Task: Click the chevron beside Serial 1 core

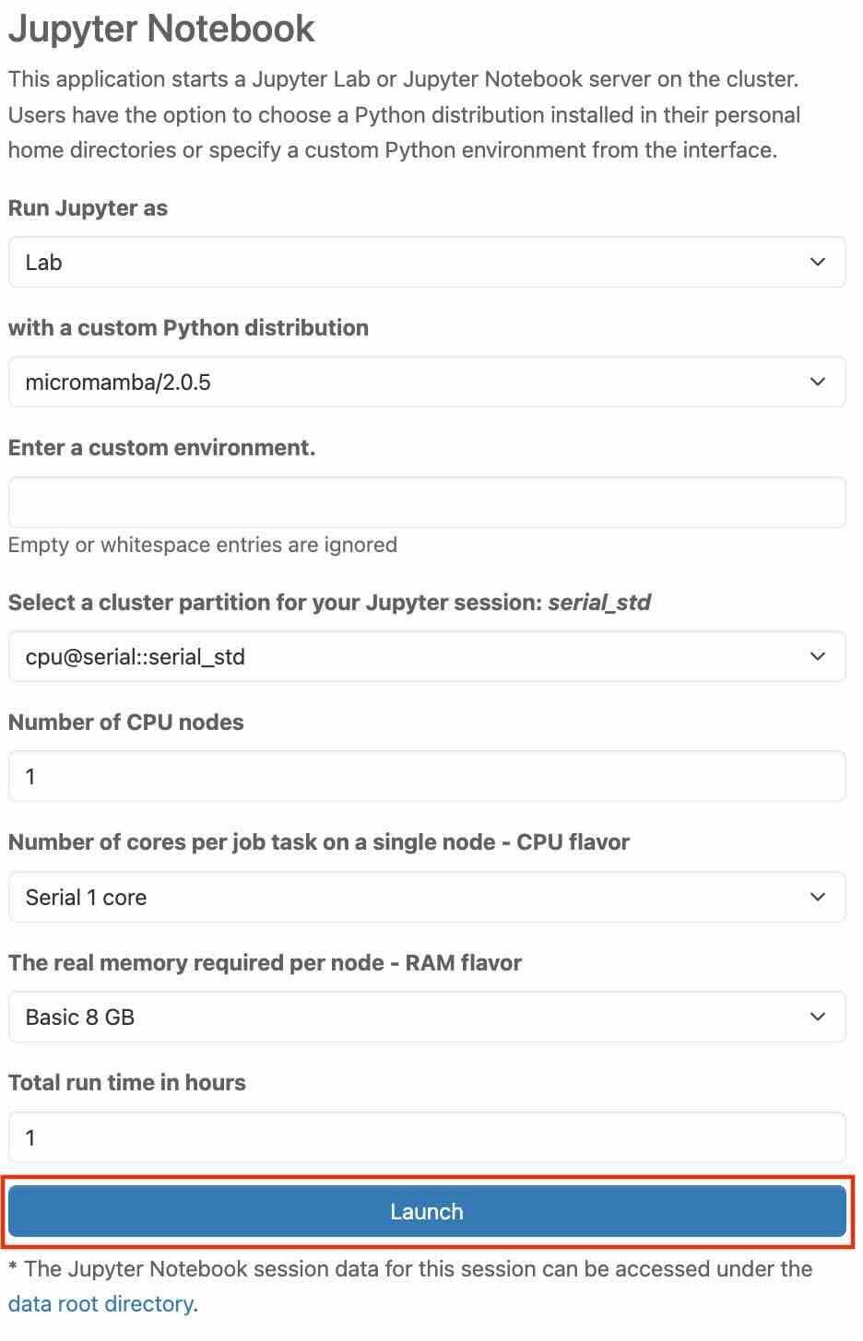Action: coord(817,897)
